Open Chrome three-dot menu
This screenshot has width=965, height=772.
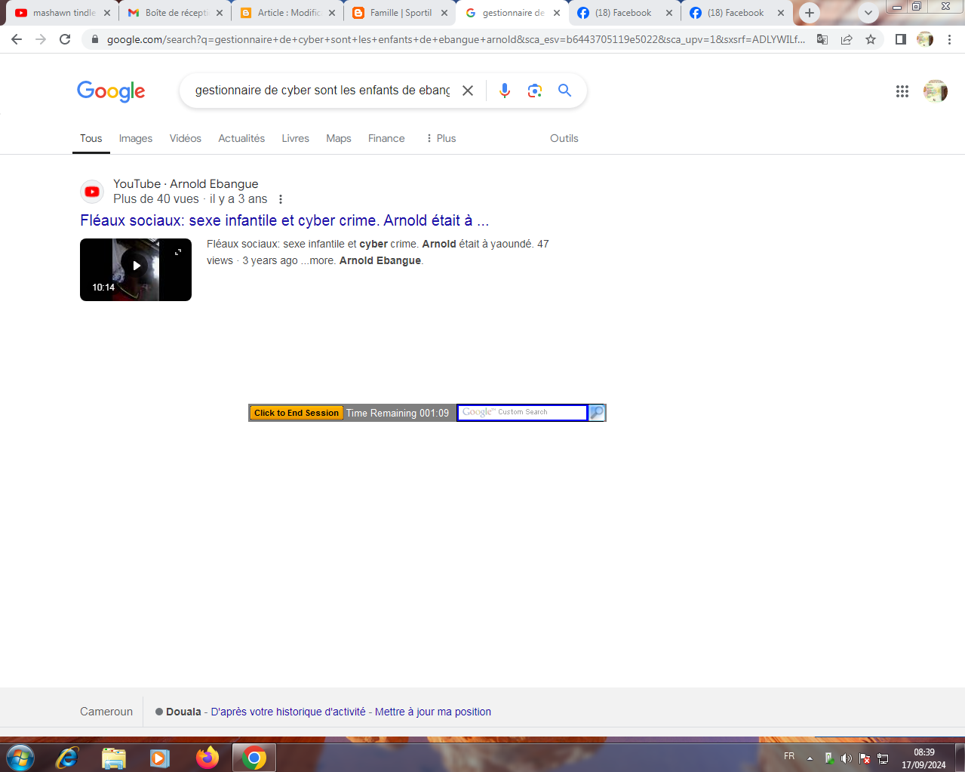(x=949, y=39)
